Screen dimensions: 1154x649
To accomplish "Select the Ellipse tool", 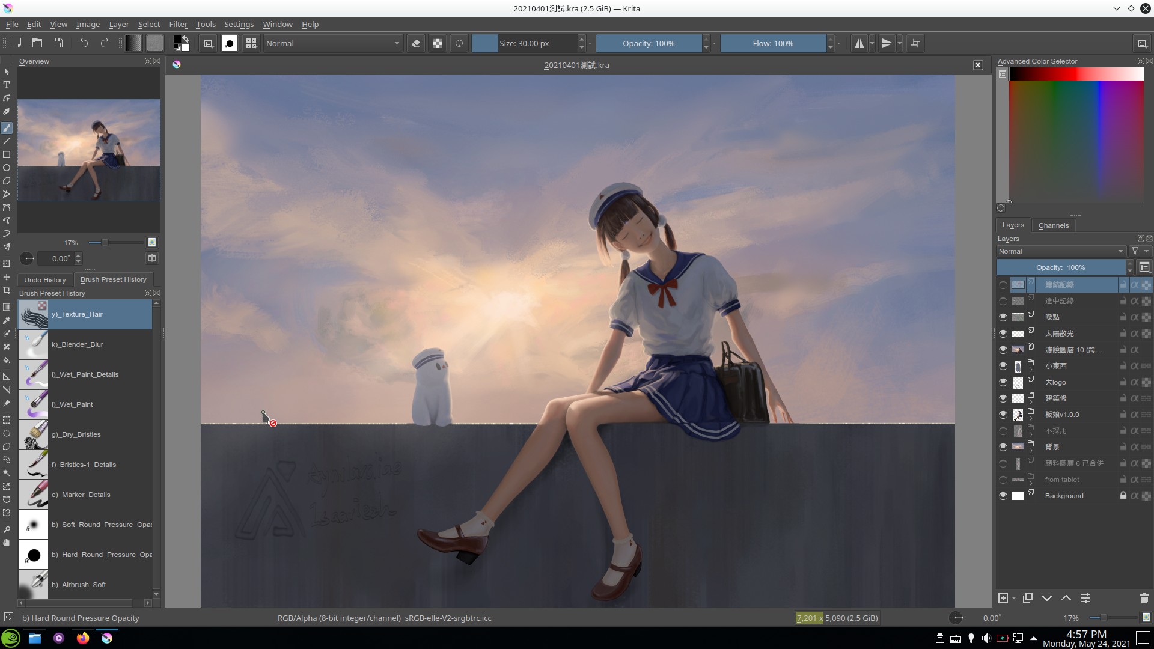I will [x=7, y=168].
